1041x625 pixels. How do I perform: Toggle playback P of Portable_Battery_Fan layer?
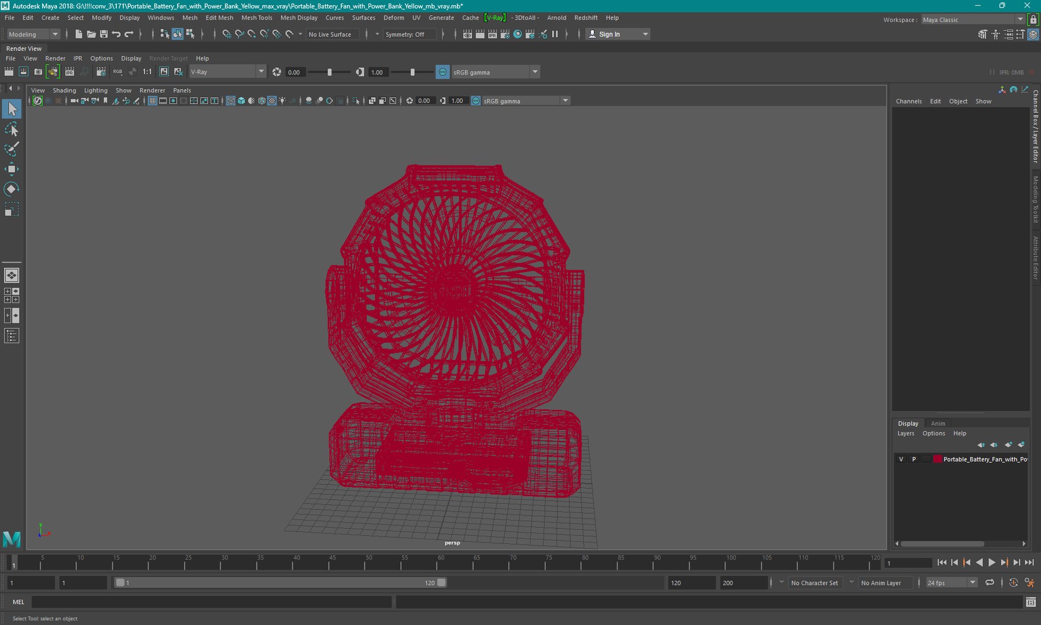pos(914,459)
